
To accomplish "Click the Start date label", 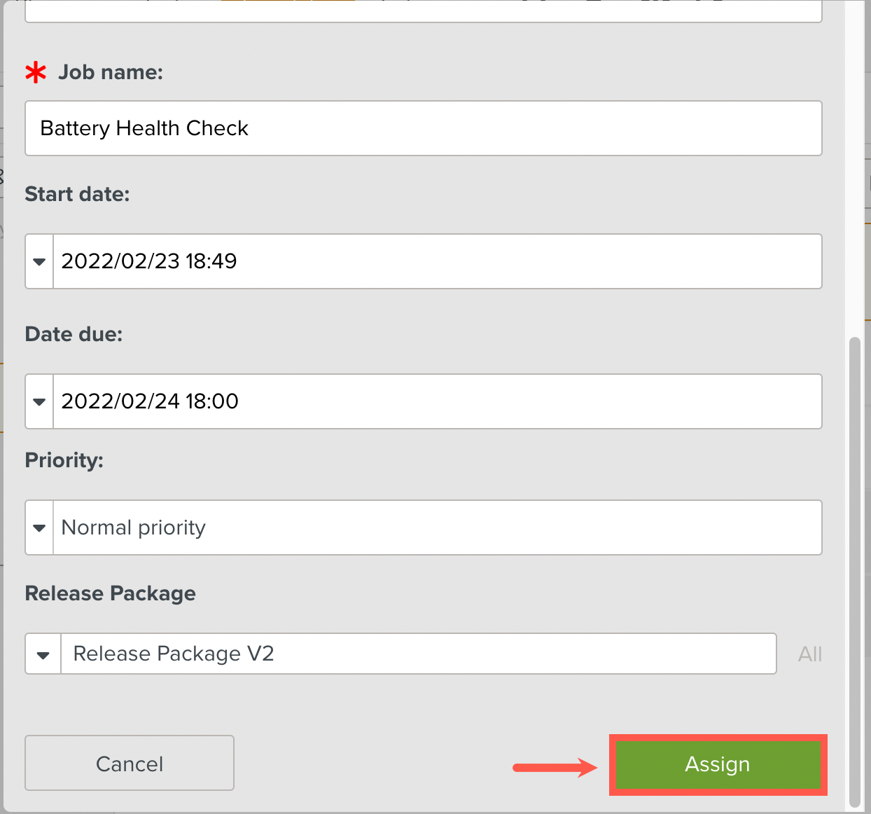I will pos(77,194).
